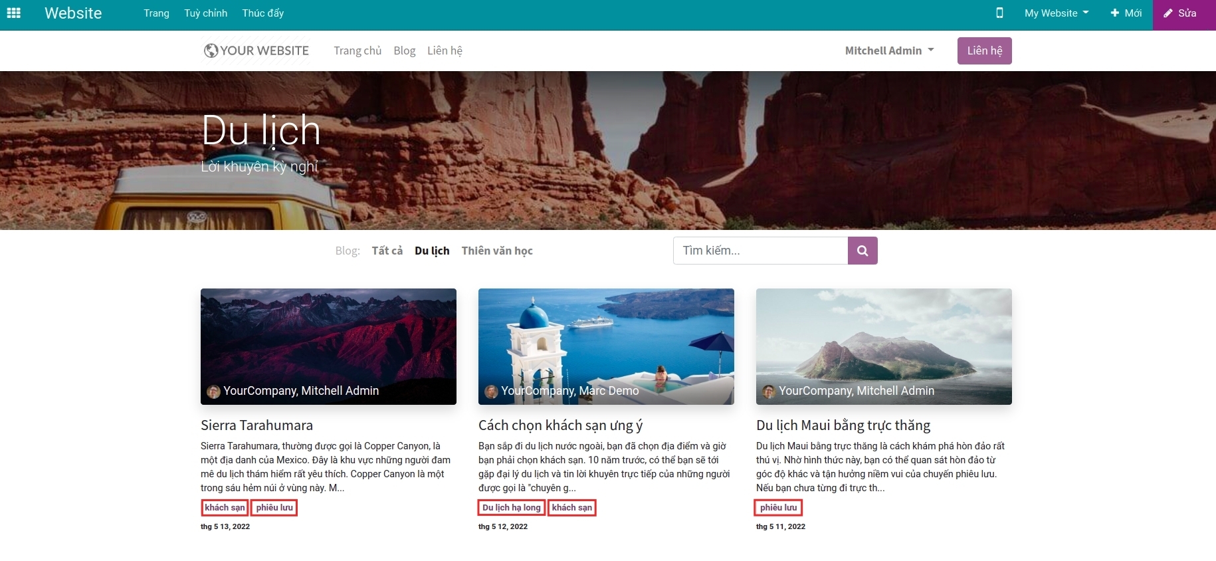Click the plus Mới button

click(1126, 13)
